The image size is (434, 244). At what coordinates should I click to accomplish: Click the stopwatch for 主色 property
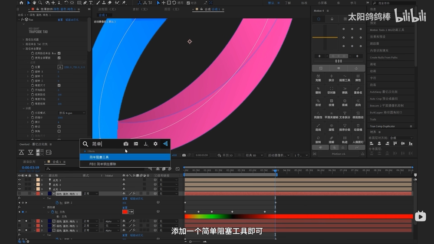(53, 212)
